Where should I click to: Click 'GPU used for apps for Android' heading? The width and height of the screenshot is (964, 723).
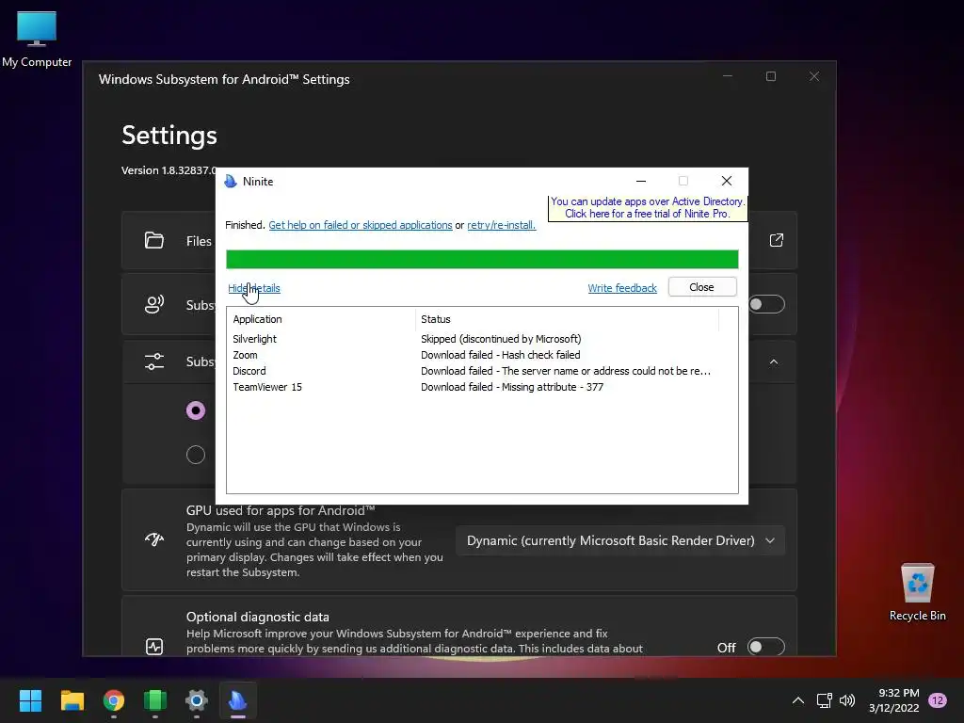(x=281, y=510)
